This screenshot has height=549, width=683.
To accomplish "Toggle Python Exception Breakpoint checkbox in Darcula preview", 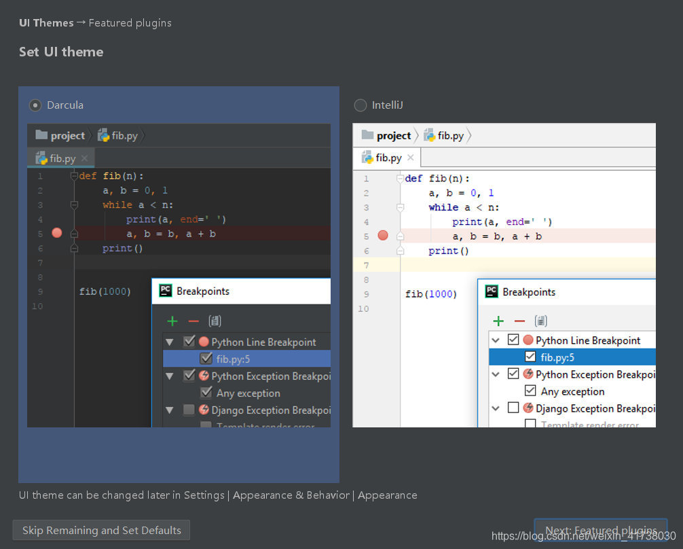I will [x=189, y=375].
